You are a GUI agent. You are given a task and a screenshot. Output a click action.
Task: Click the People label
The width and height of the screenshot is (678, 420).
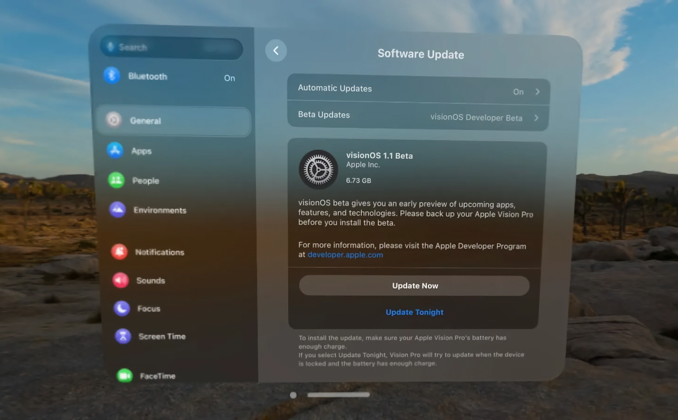click(146, 181)
